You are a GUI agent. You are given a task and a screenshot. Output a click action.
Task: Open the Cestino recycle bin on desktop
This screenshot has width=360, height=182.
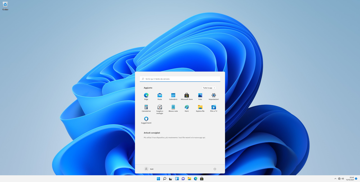(5, 6)
